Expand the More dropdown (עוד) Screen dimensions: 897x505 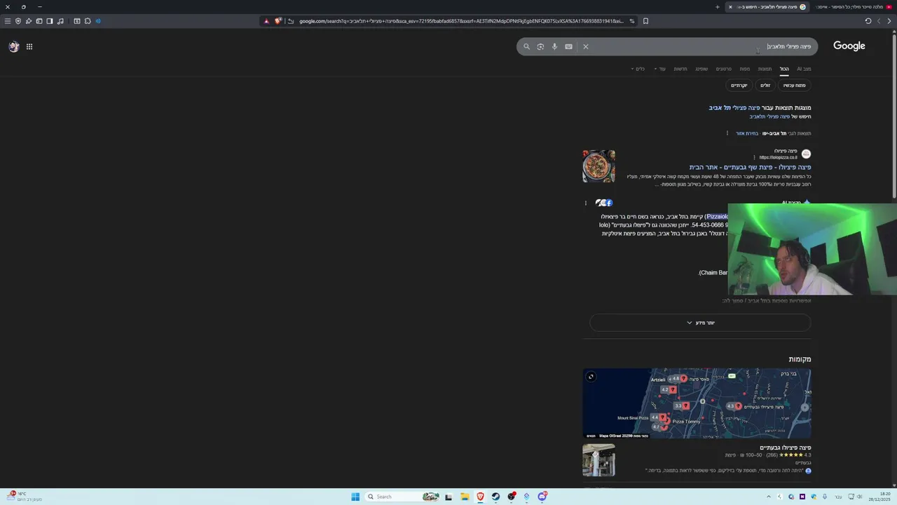coord(660,69)
